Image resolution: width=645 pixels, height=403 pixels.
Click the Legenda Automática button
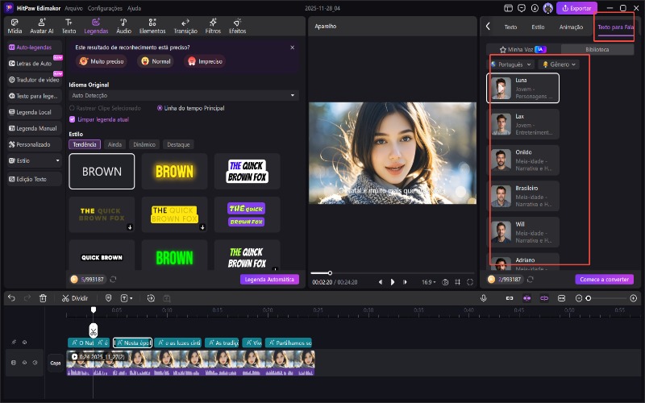[269, 280]
